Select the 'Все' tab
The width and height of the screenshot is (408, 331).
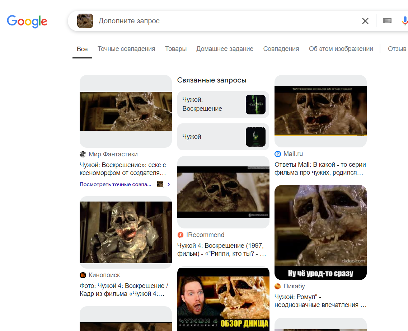[x=82, y=49]
